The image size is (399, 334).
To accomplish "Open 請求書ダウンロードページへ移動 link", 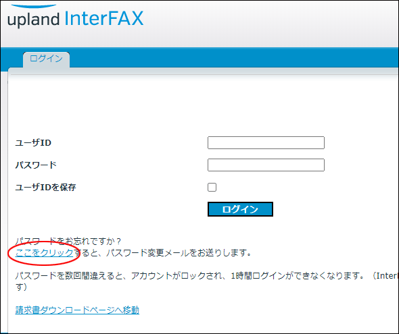I will click(x=77, y=310).
